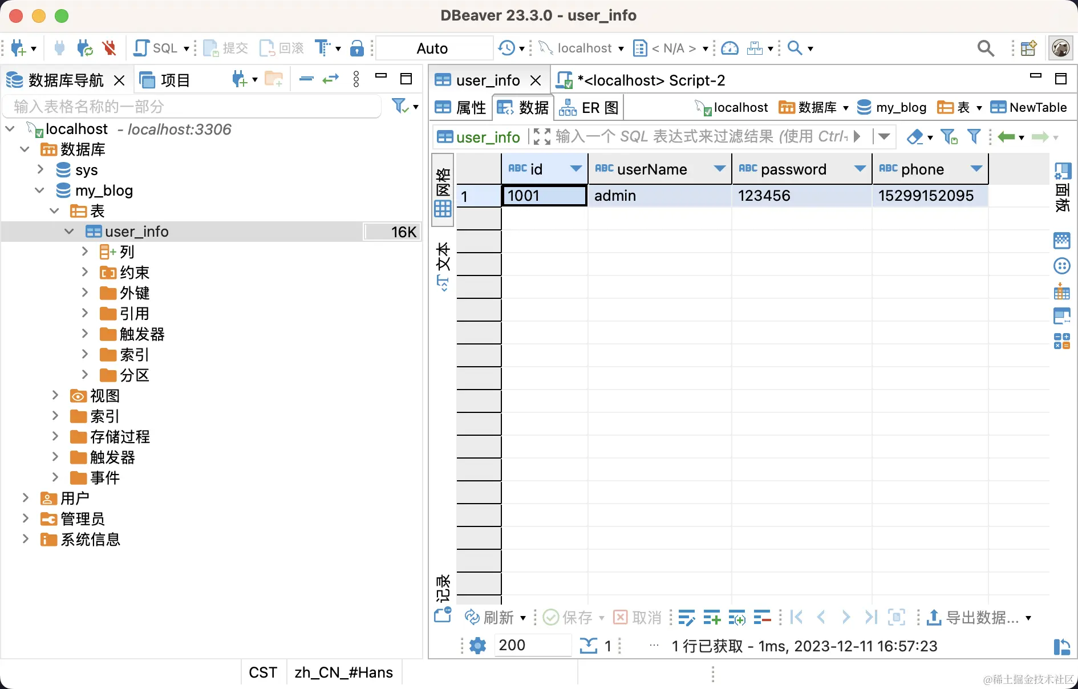Open the id column dropdown arrow
Screen dimensions: 1078x689
576,169
